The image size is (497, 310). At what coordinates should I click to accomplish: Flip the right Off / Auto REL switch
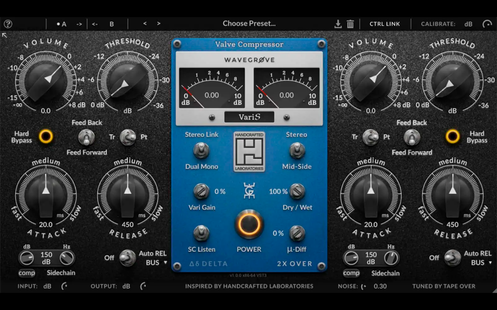click(x=452, y=258)
